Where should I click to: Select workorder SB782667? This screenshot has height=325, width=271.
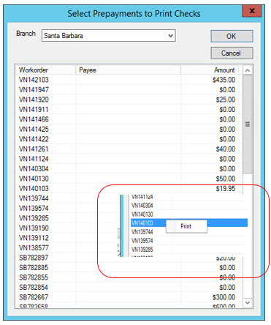coord(34,297)
